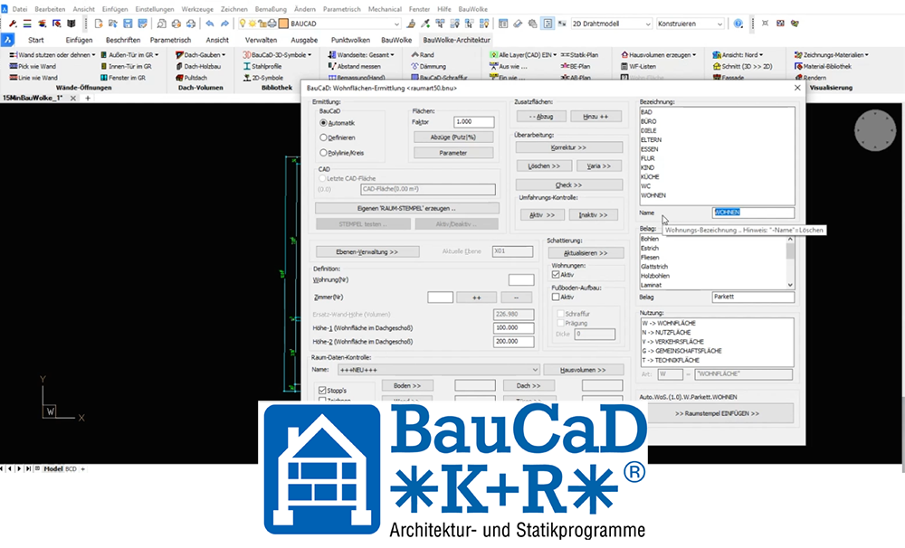
Task: Click the Korrektur >> button
Action: pyautogui.click(x=569, y=147)
